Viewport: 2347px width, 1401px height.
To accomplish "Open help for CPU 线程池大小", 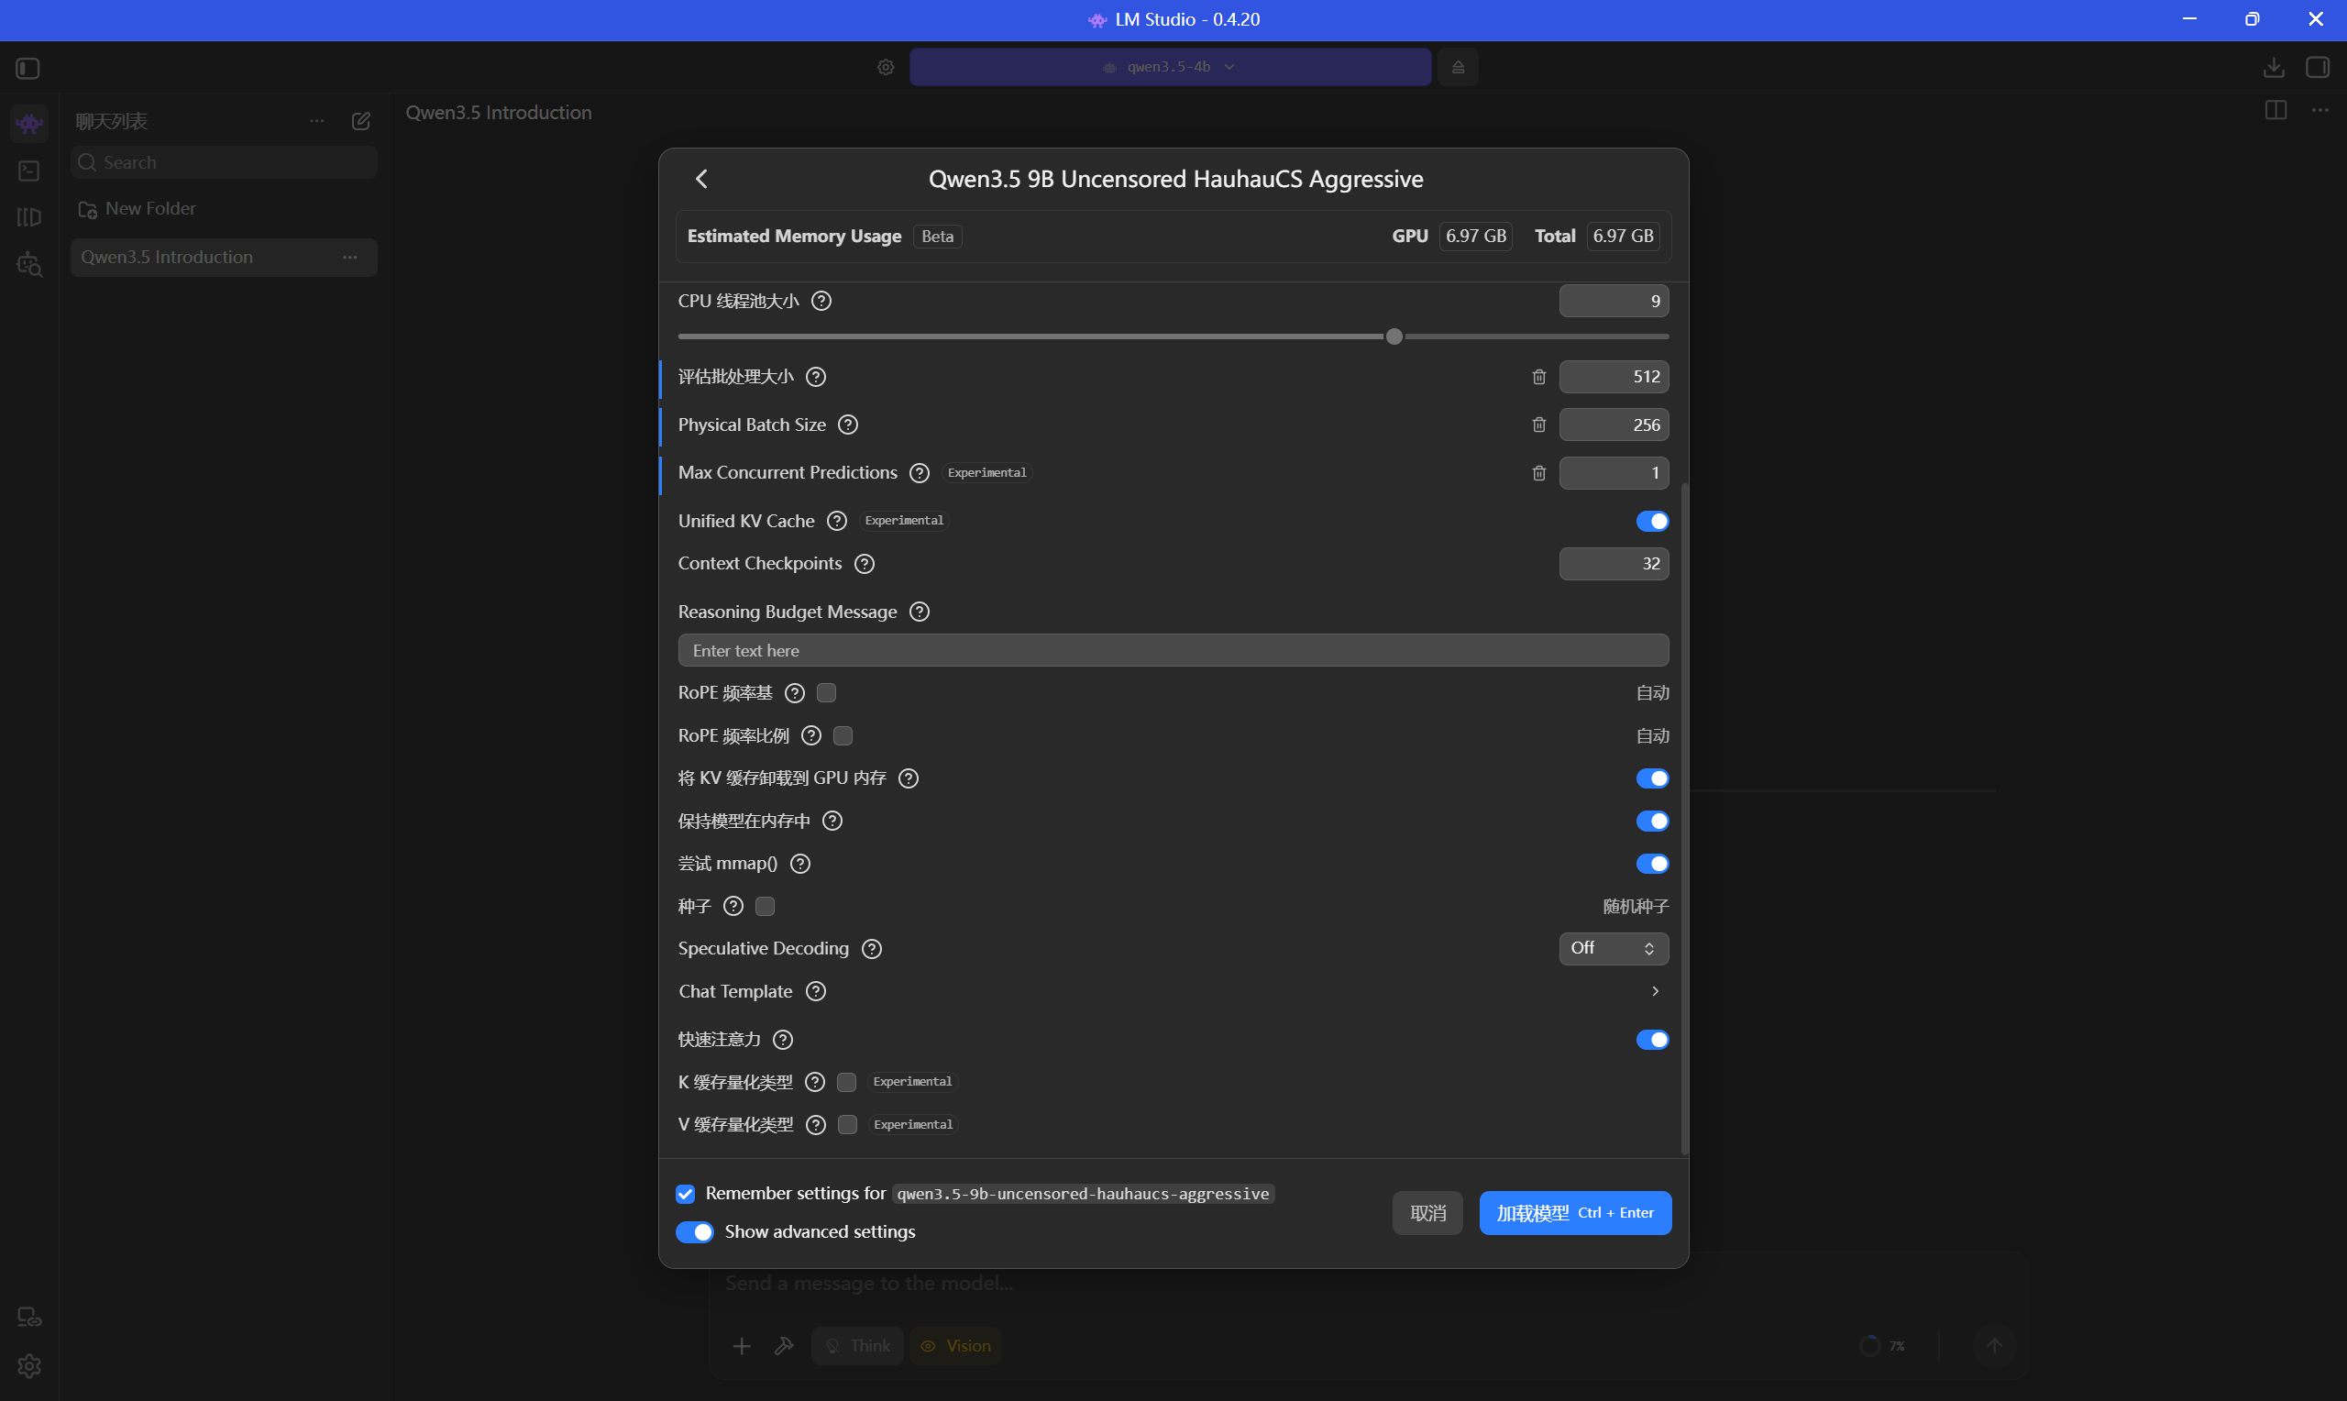I will coord(821,301).
